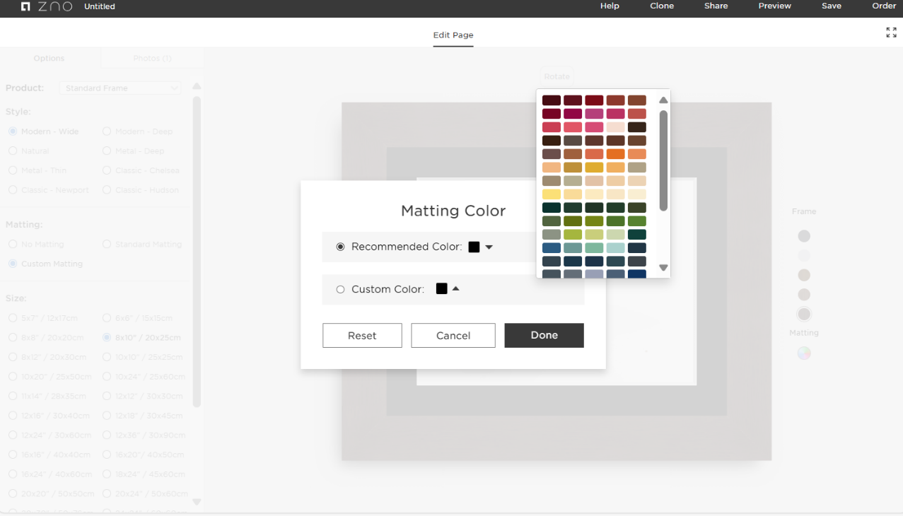This screenshot has height=516, width=903.
Task: Expand the Recommended Color dropdown arrow
Action: (x=489, y=247)
